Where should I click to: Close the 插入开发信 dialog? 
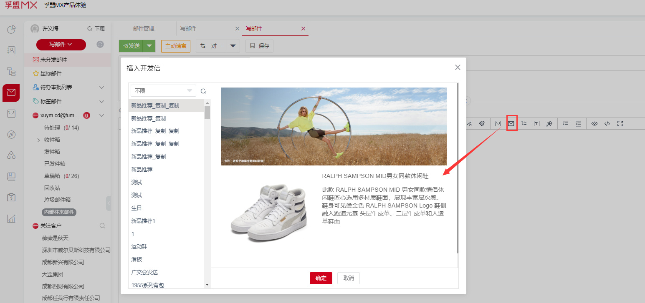tap(458, 68)
